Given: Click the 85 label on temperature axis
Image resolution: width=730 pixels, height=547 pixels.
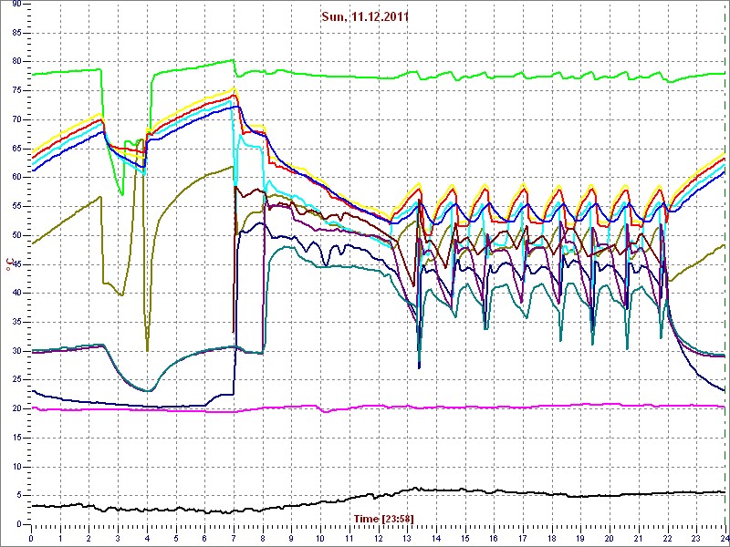Looking at the screenshot, I should click(16, 33).
